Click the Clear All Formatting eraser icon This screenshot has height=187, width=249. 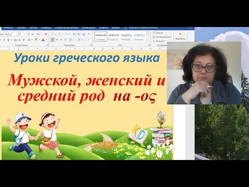coord(46,34)
